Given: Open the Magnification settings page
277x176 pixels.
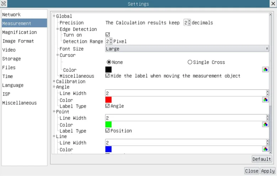Looking at the screenshot, I should coord(20,32).
